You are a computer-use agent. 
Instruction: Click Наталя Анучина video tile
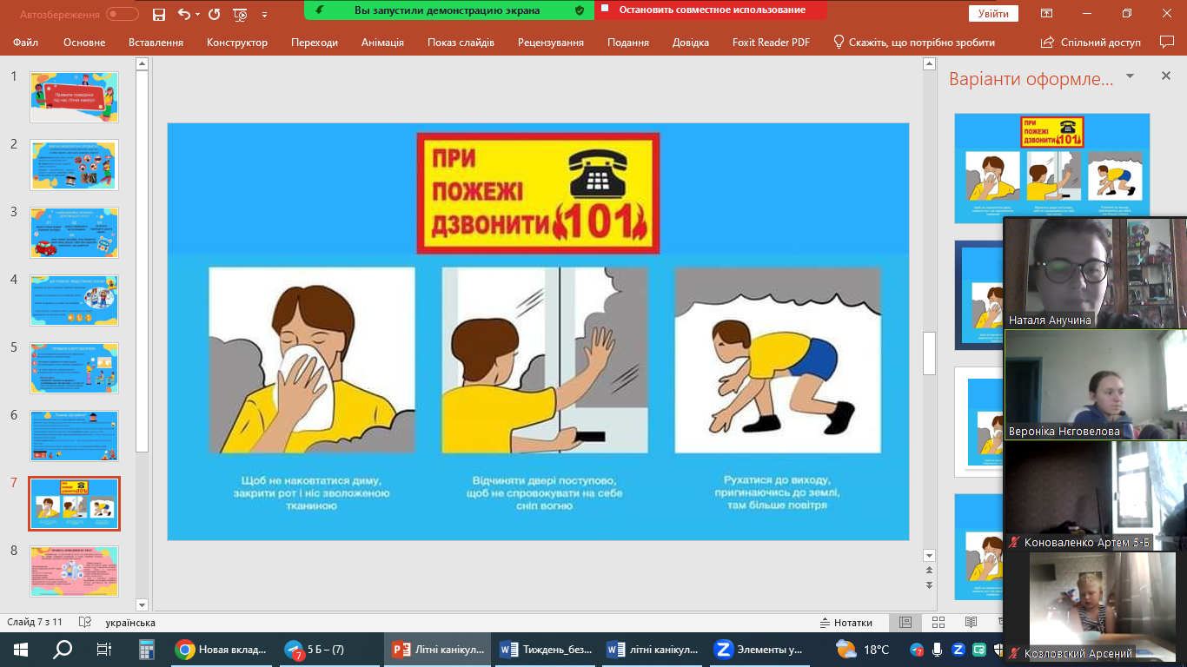point(1095,273)
